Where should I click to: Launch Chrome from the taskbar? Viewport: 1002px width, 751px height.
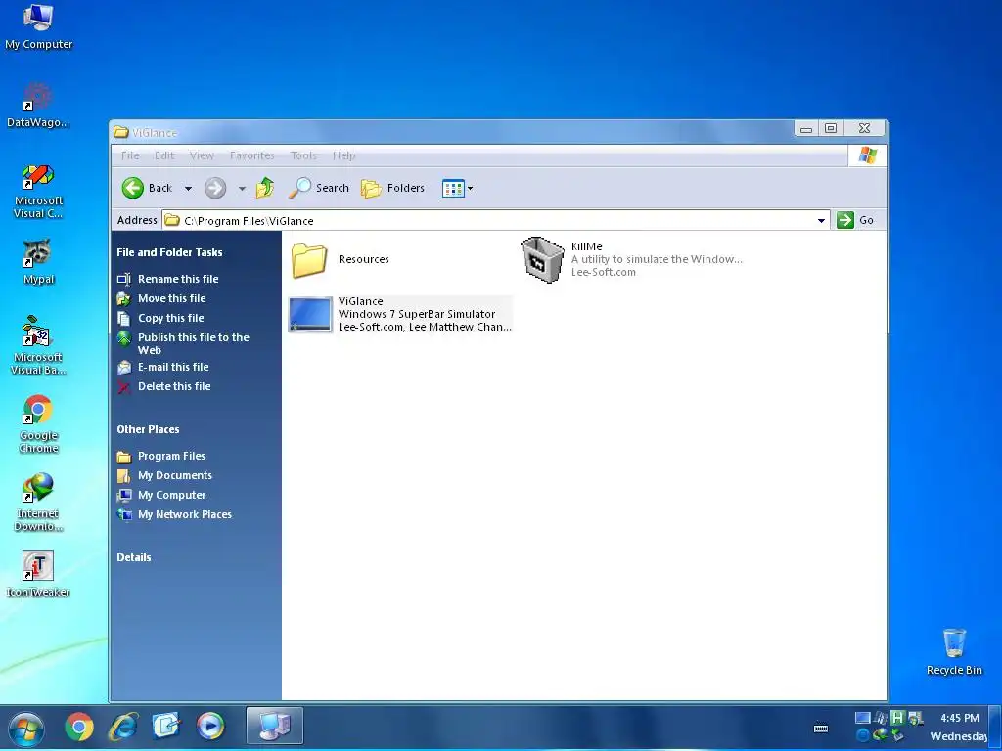click(79, 727)
